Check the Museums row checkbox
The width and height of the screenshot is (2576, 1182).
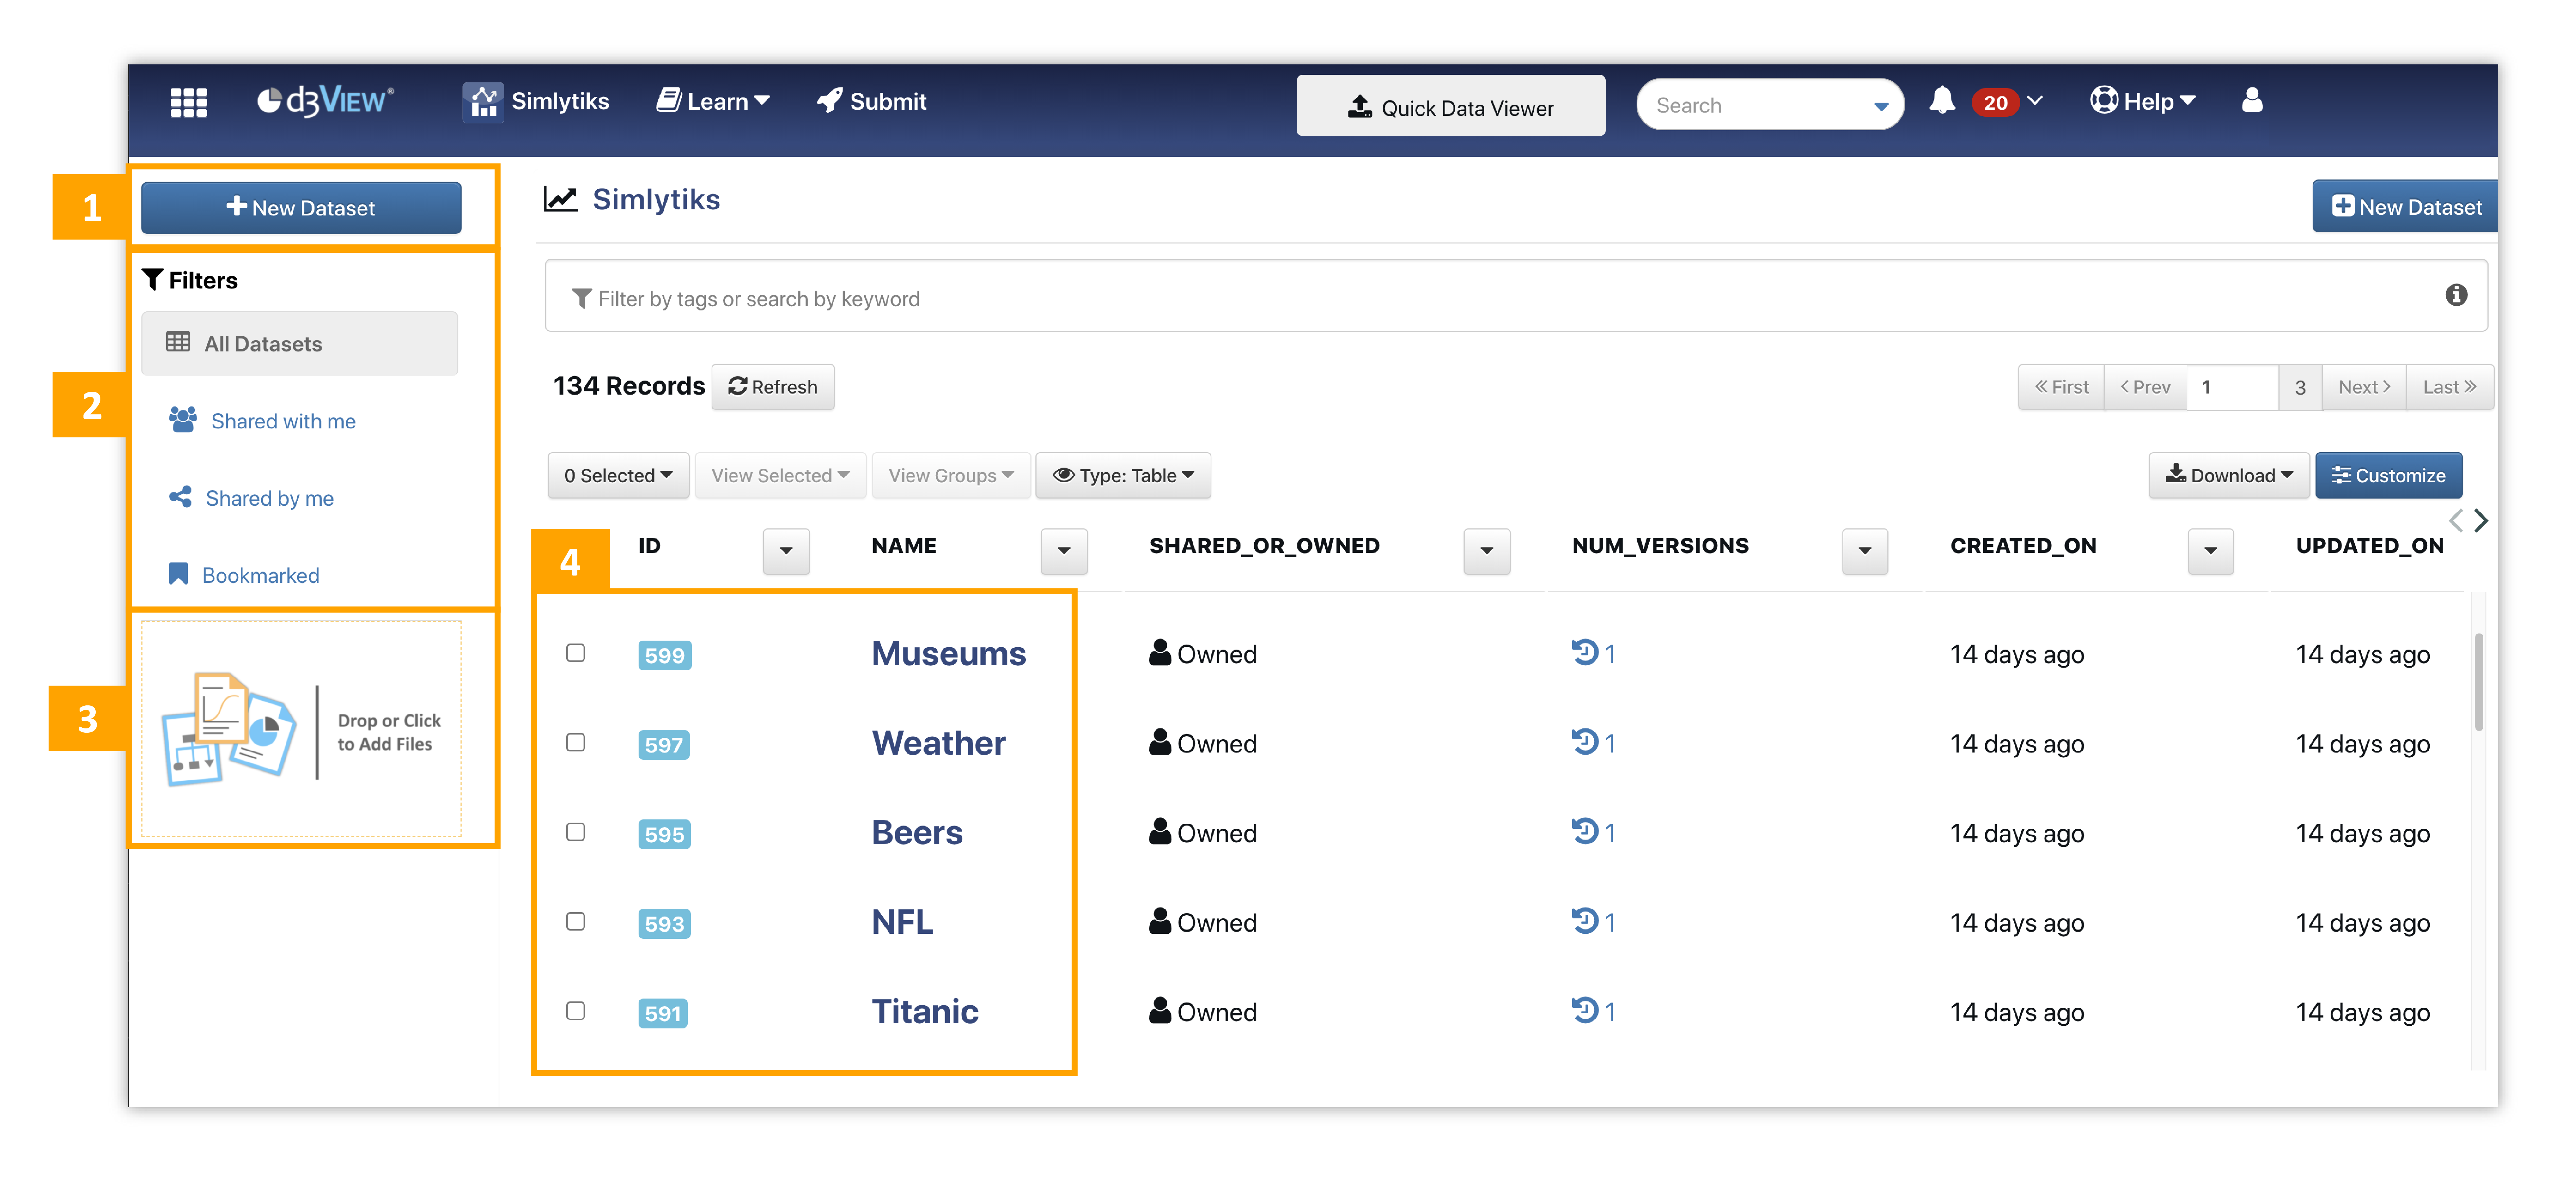coord(576,653)
